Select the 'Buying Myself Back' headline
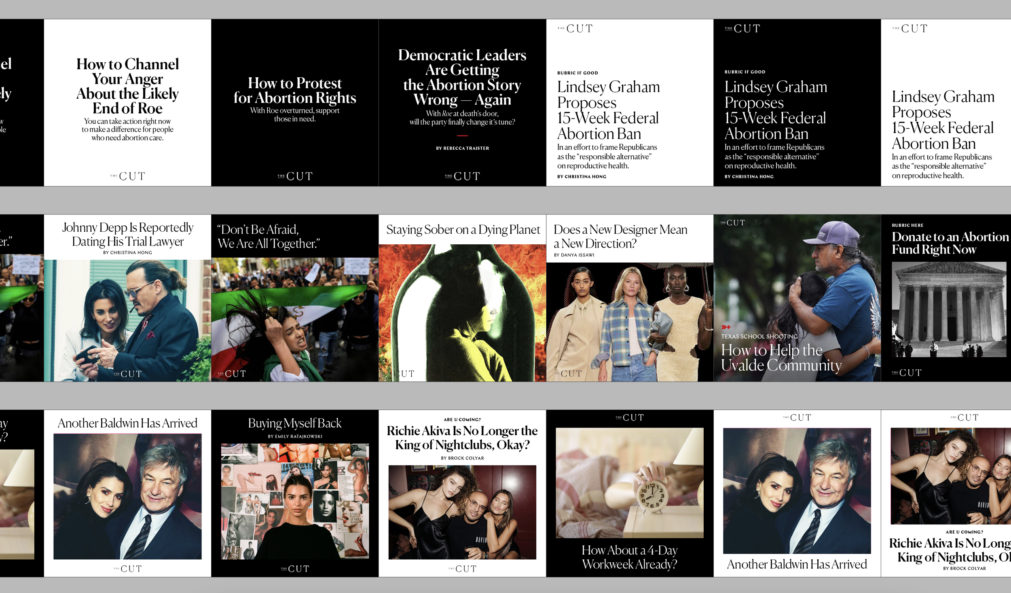 pos(295,423)
